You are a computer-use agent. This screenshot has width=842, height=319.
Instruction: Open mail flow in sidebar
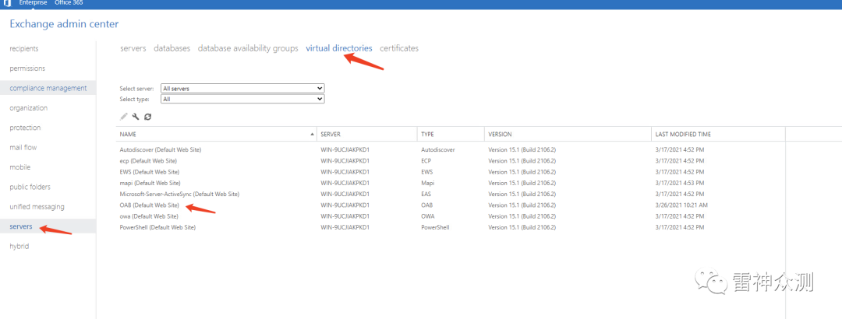[x=23, y=147]
